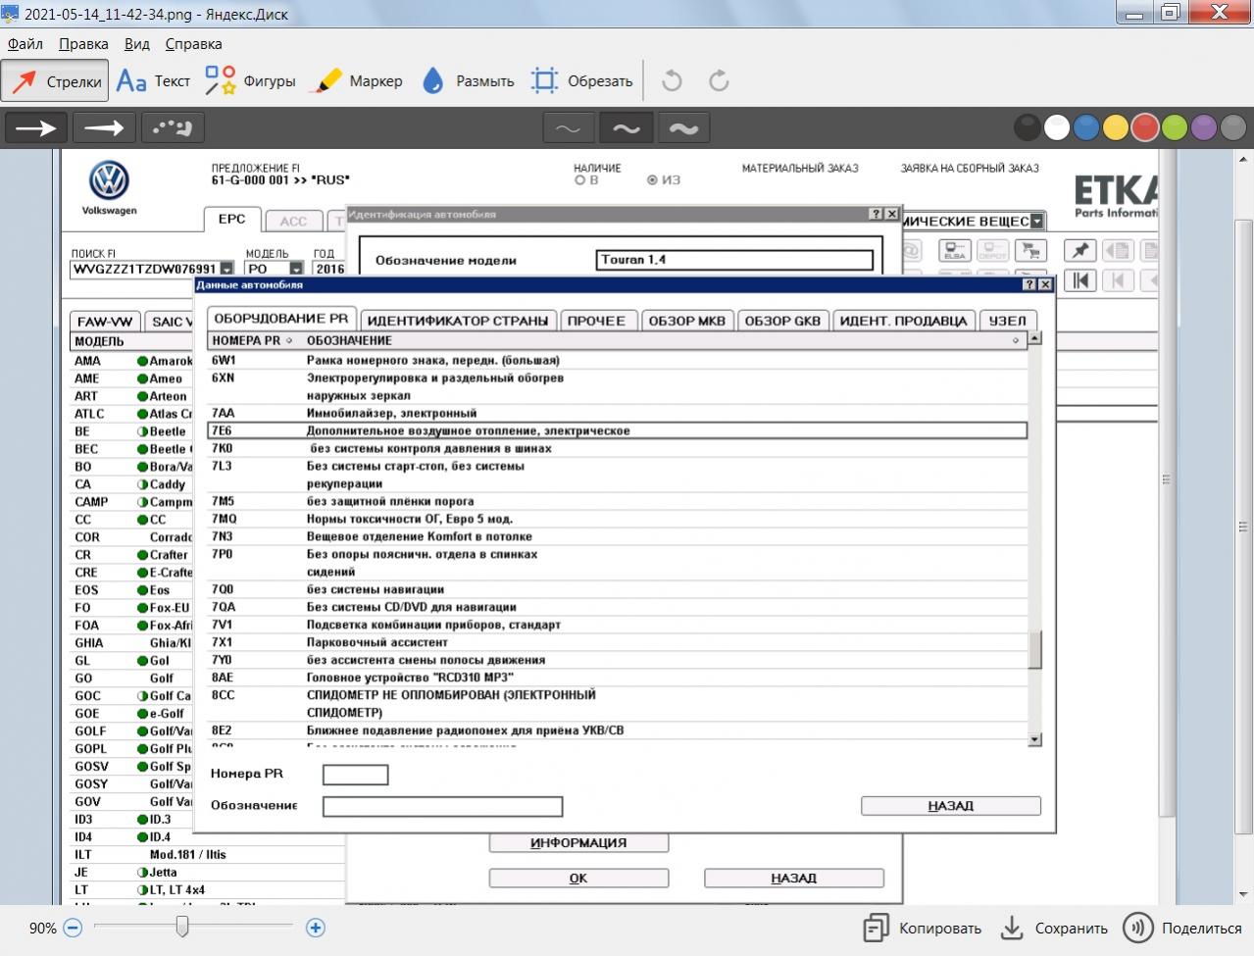Image resolution: width=1254 pixels, height=956 pixels.
Task: Click sort marker in НОМЕРА PR header
Action: point(288,341)
